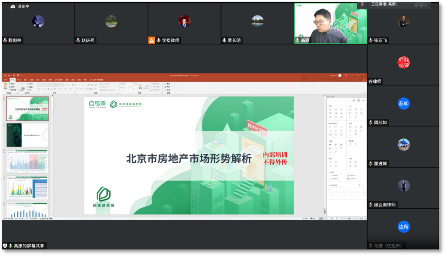Open the 文件 menu tab

[x=5, y=79]
